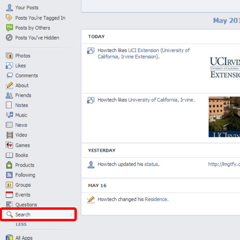Show Posts by Others
Viewport: 240px width, 240px height.
(33, 28)
